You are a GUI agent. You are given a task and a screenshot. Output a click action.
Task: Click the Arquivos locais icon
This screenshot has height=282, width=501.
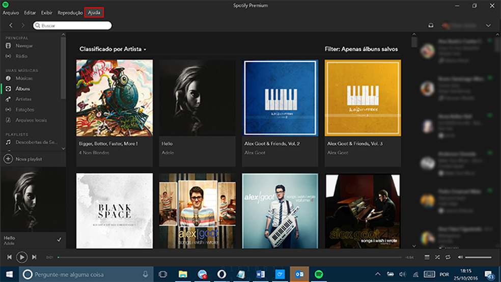coord(8,121)
